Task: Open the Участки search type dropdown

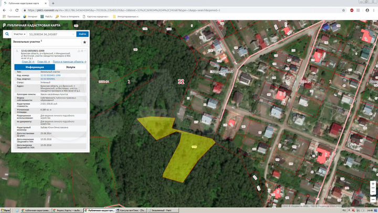Action: click(20, 34)
